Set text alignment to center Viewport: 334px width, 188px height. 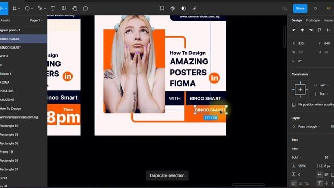pos(300,183)
